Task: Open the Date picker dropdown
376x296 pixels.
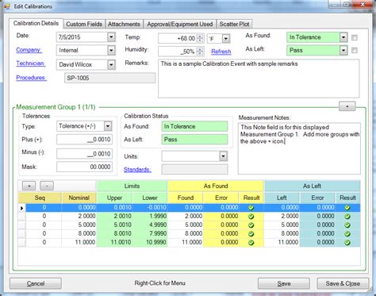Action: coord(111,37)
